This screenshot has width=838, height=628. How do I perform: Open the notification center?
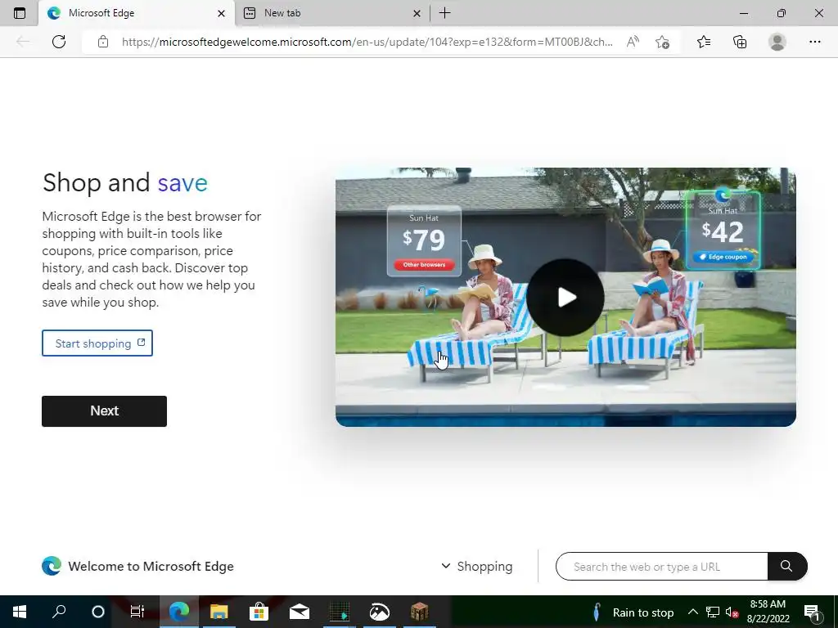tap(812, 612)
